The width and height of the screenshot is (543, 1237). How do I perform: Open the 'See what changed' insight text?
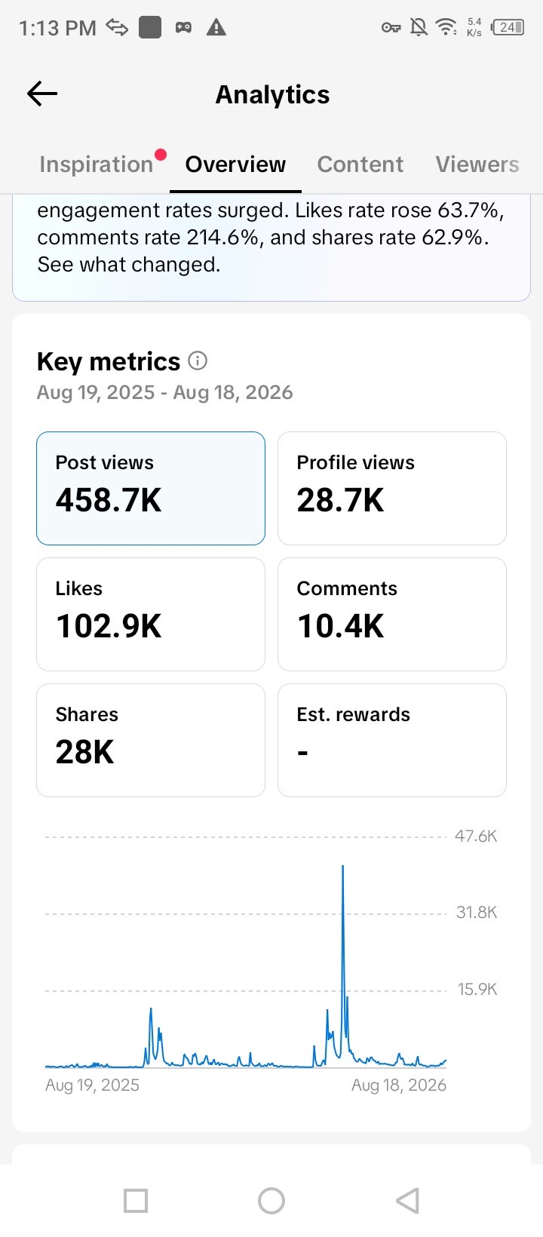coord(129,265)
